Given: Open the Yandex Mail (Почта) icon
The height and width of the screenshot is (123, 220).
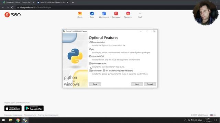Looking at the screenshot, I should tap(80, 15).
